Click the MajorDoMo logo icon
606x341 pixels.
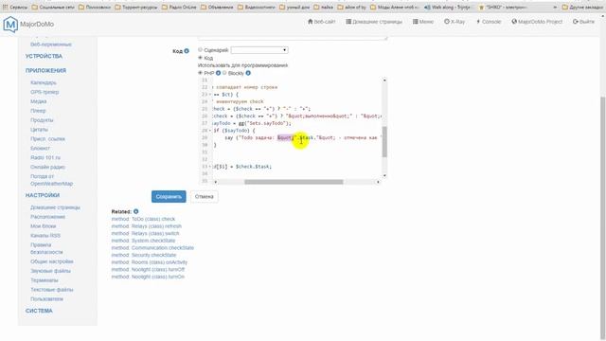(10, 25)
